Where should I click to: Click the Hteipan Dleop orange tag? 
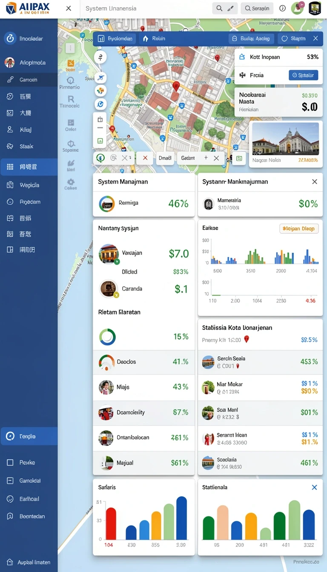pyautogui.click(x=299, y=229)
